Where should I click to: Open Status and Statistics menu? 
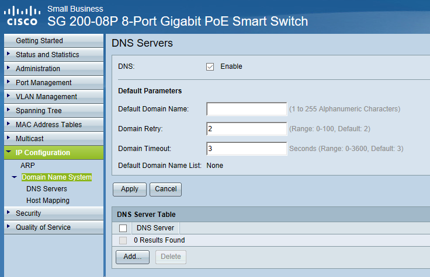point(54,54)
